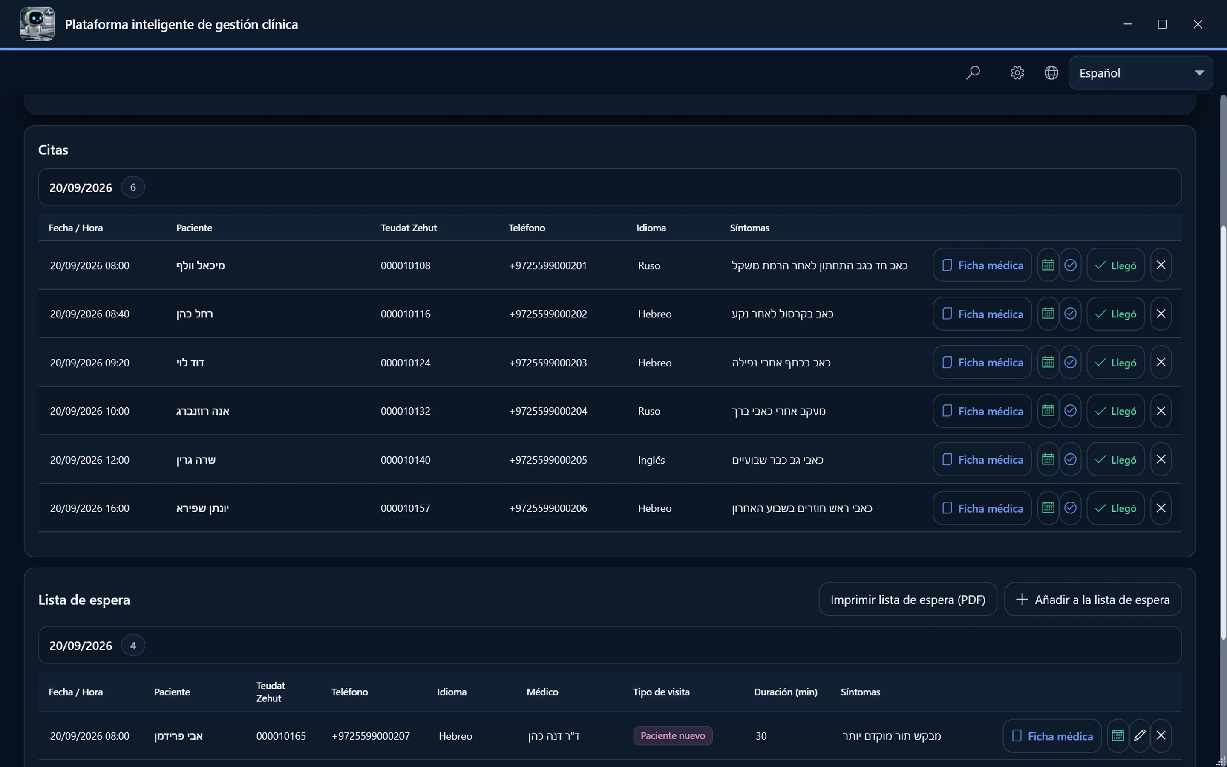Mark patient 000010157 as Llegó
The width and height of the screenshot is (1227, 767).
tap(1115, 508)
